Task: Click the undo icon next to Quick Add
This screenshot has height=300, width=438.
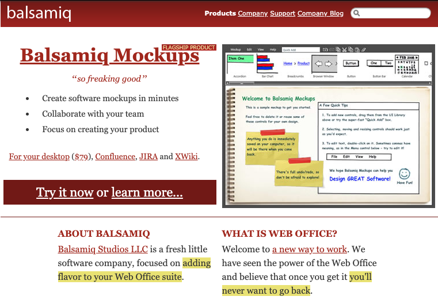Action: 325,49
